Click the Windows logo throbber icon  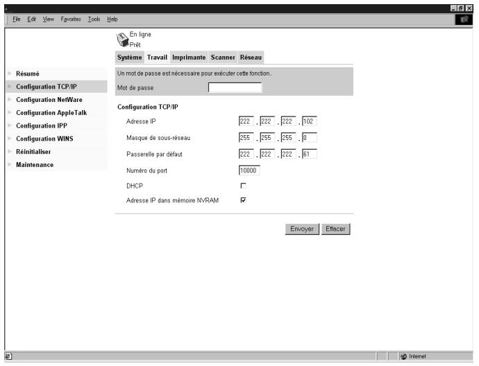click(464, 19)
